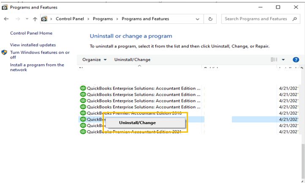The width and height of the screenshot is (305, 183).
Task: Click the Refresh button beside address bar
Action: (x=210, y=19)
